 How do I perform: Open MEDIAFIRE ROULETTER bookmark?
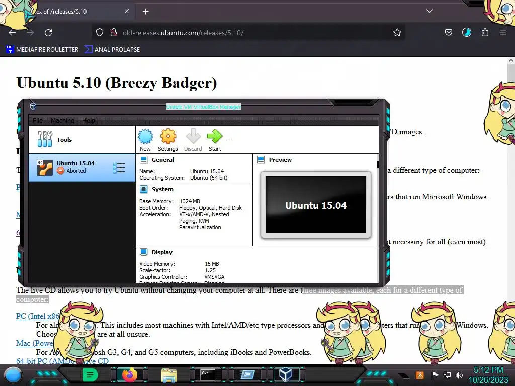pyautogui.click(x=42, y=49)
